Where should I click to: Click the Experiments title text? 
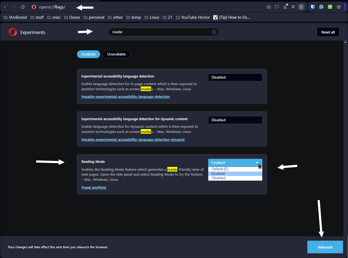[x=33, y=32]
